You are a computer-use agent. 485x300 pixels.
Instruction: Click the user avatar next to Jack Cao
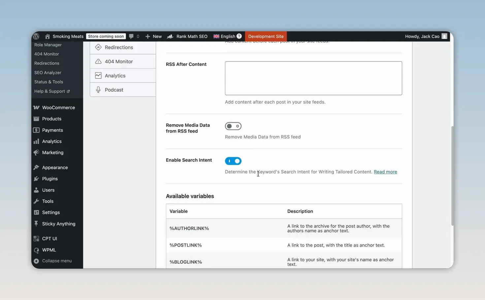[x=444, y=36]
